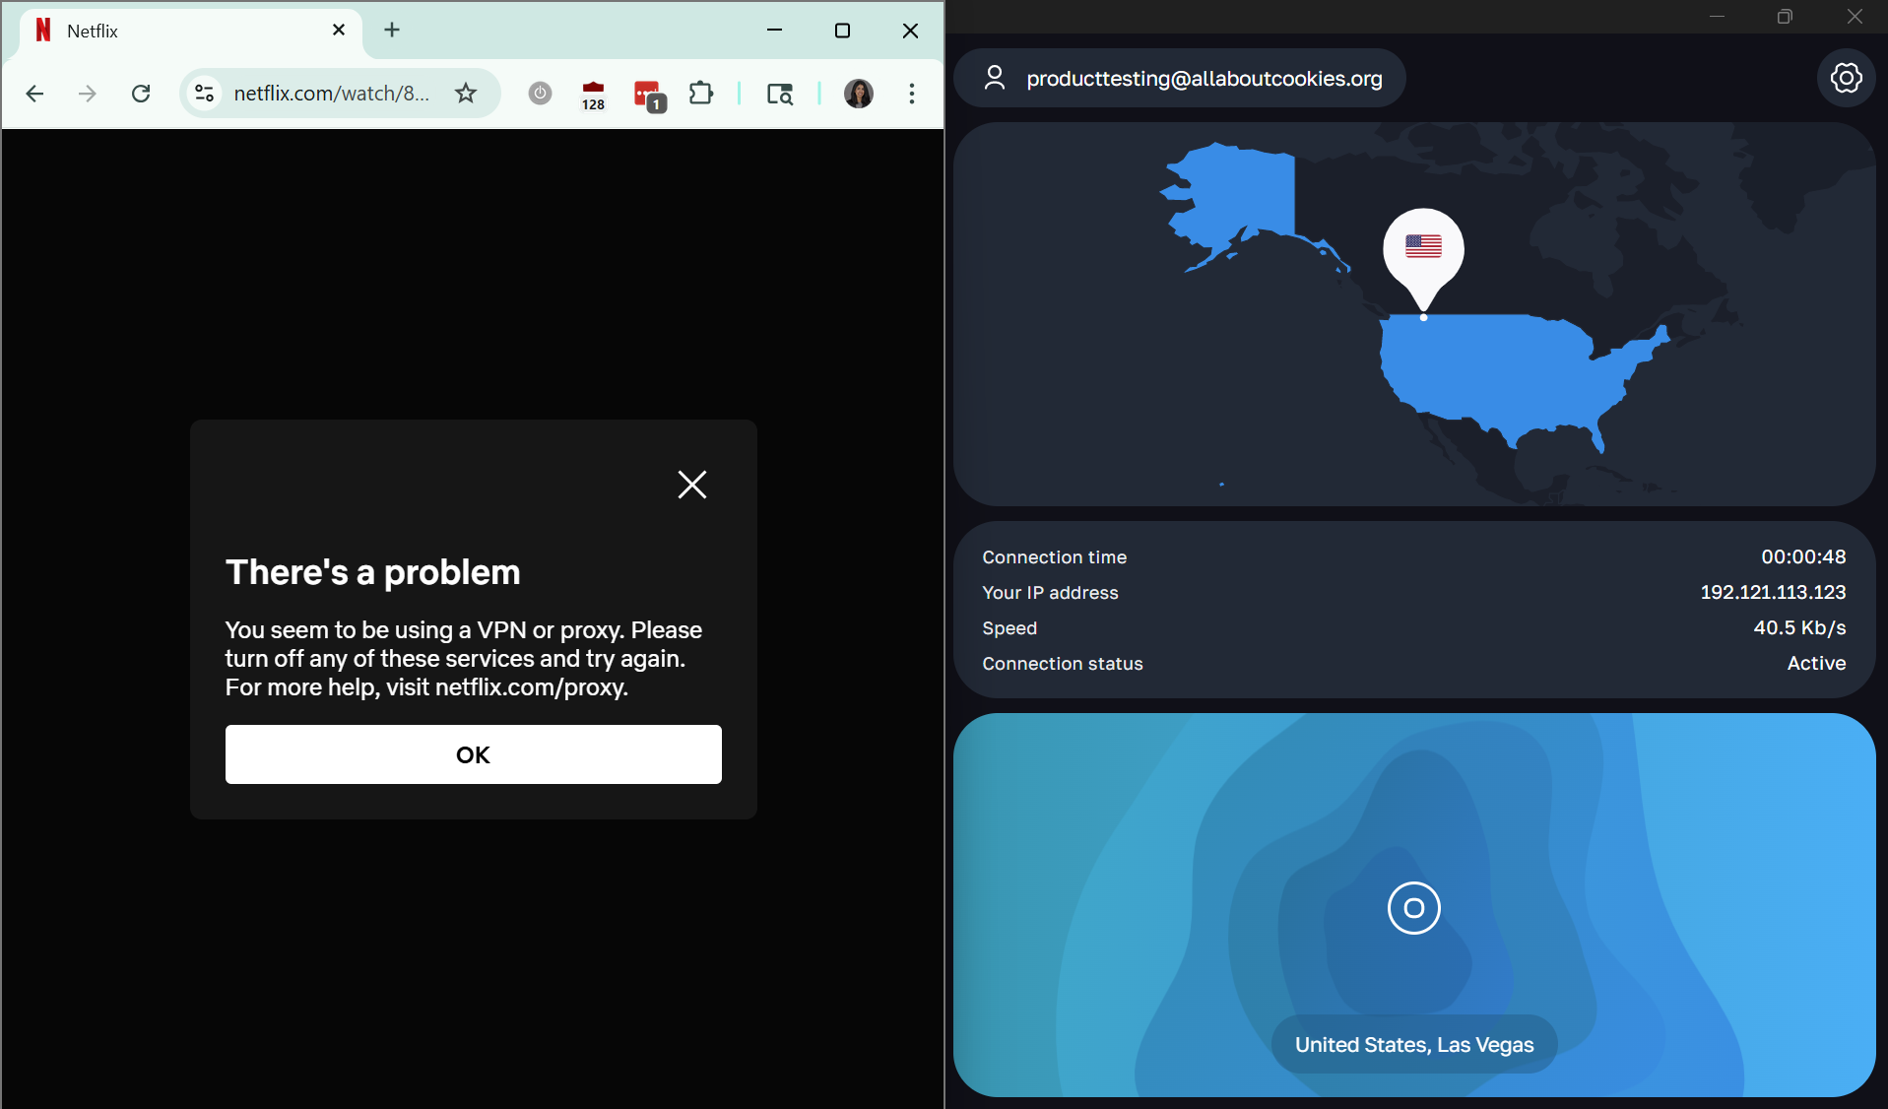Click the Your IP address label
Image resolution: width=1888 pixels, height=1109 pixels.
(x=1050, y=593)
